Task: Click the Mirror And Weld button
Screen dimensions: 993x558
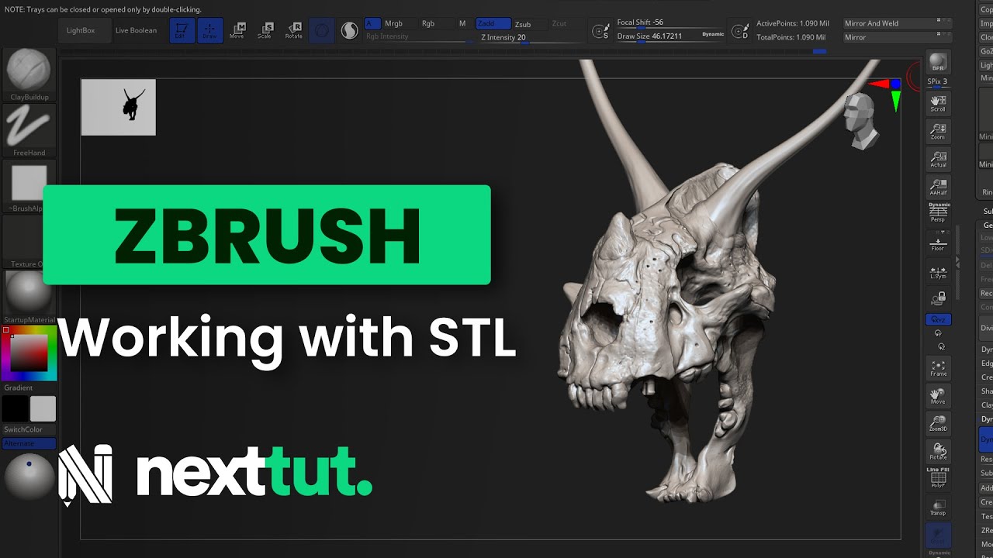Action: pyautogui.click(x=898, y=23)
